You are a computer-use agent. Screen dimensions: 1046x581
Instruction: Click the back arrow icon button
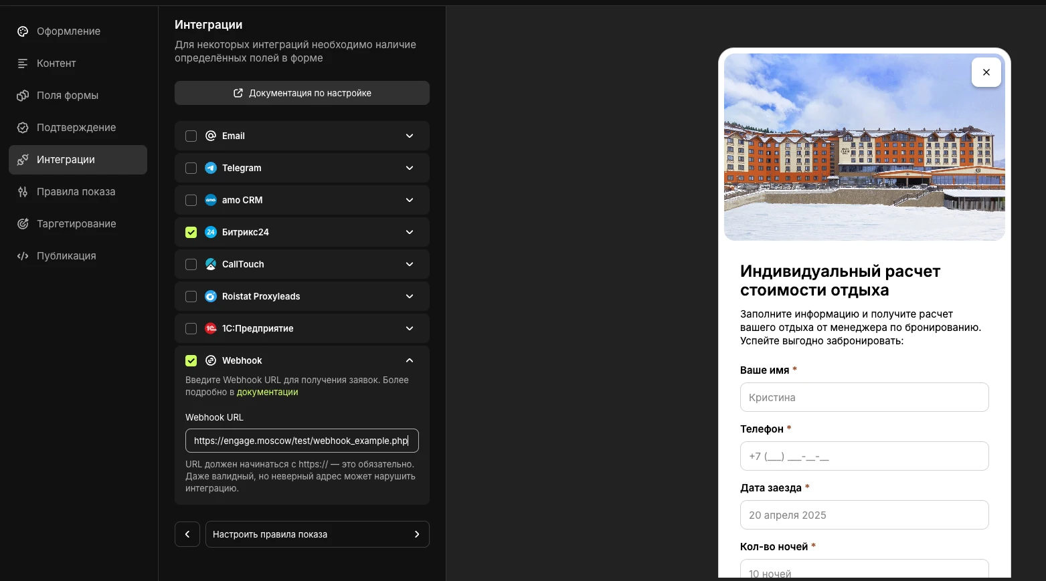click(x=187, y=534)
